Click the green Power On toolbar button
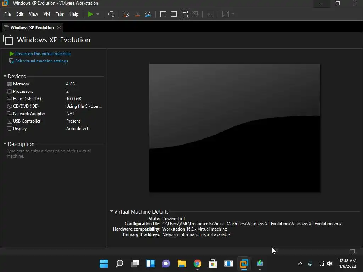363x272 pixels. tap(90, 14)
